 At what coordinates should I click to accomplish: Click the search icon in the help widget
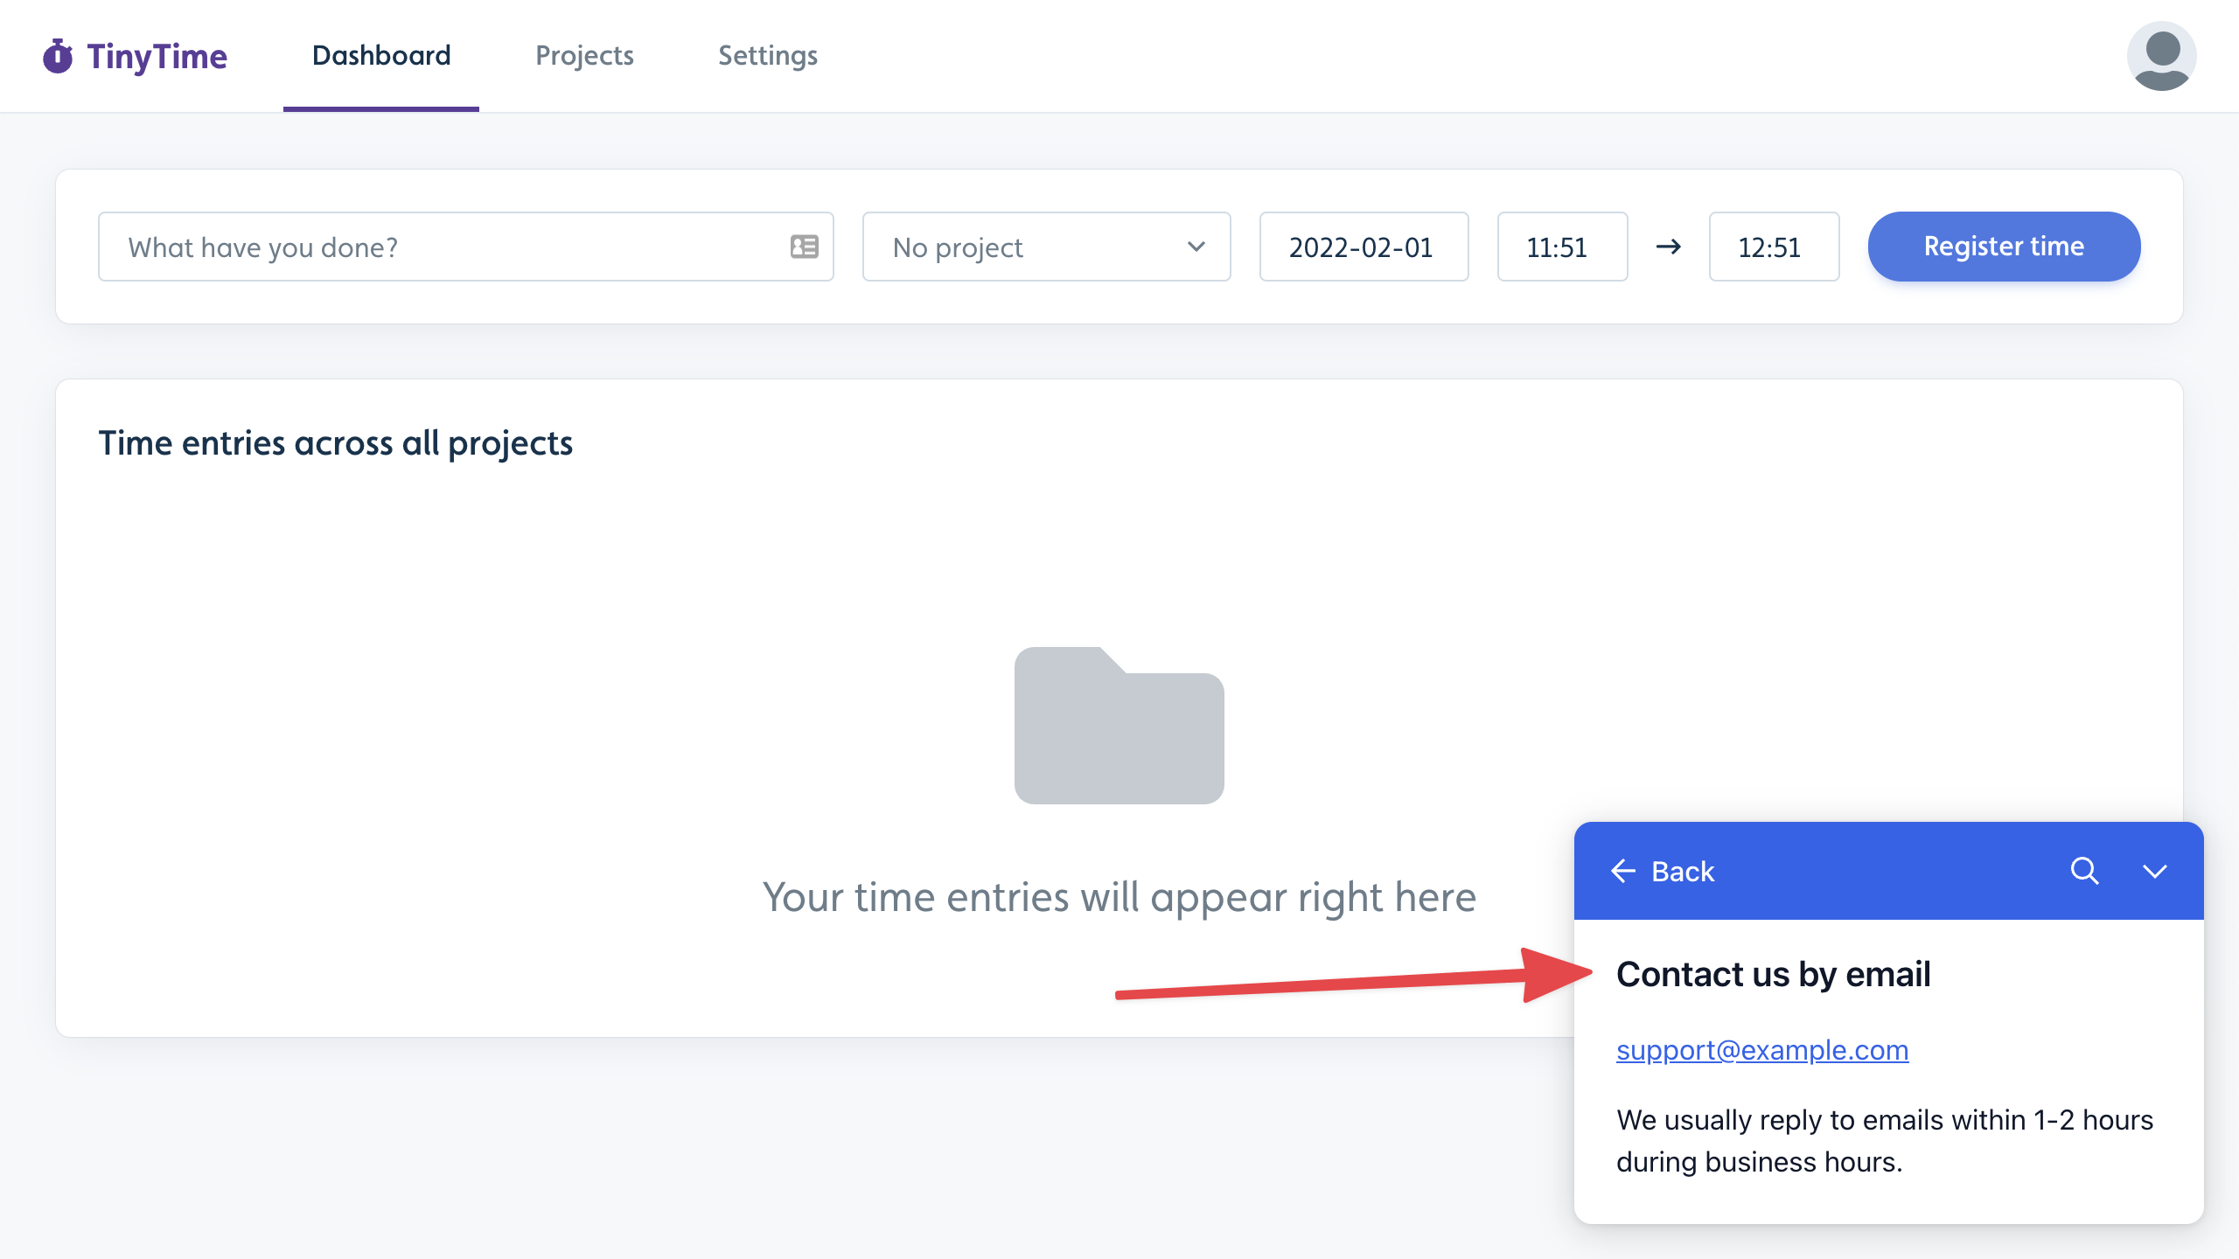coord(2084,871)
